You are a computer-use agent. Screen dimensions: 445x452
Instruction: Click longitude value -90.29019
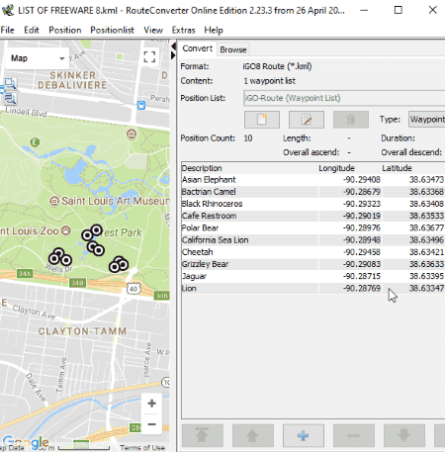pos(362,216)
